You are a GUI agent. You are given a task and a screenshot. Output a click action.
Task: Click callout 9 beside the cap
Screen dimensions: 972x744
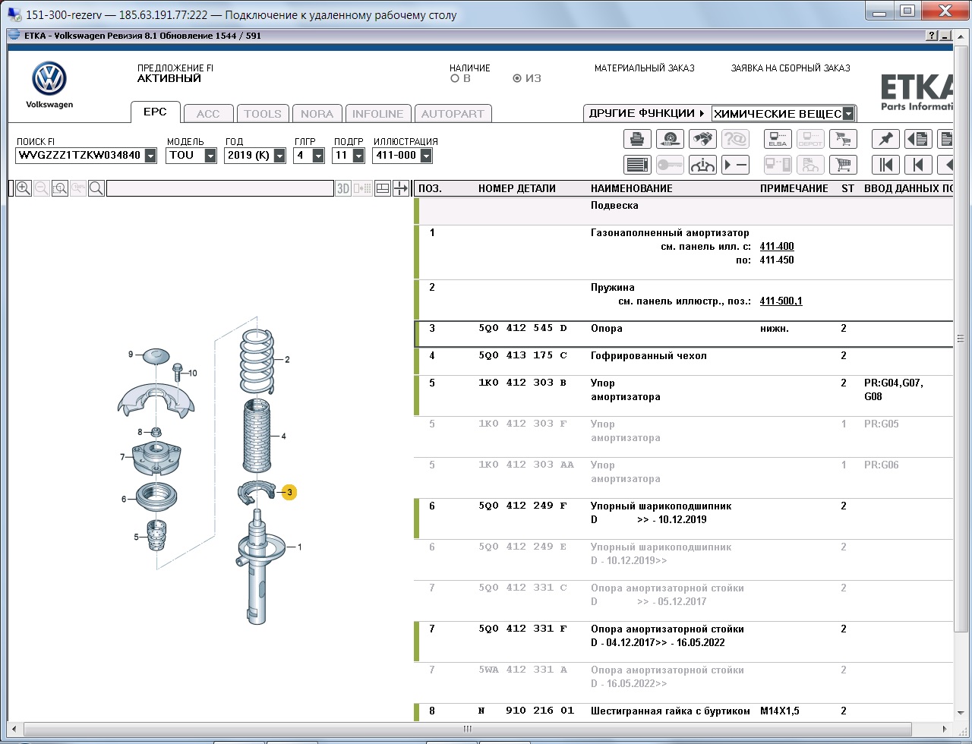pyautogui.click(x=131, y=355)
